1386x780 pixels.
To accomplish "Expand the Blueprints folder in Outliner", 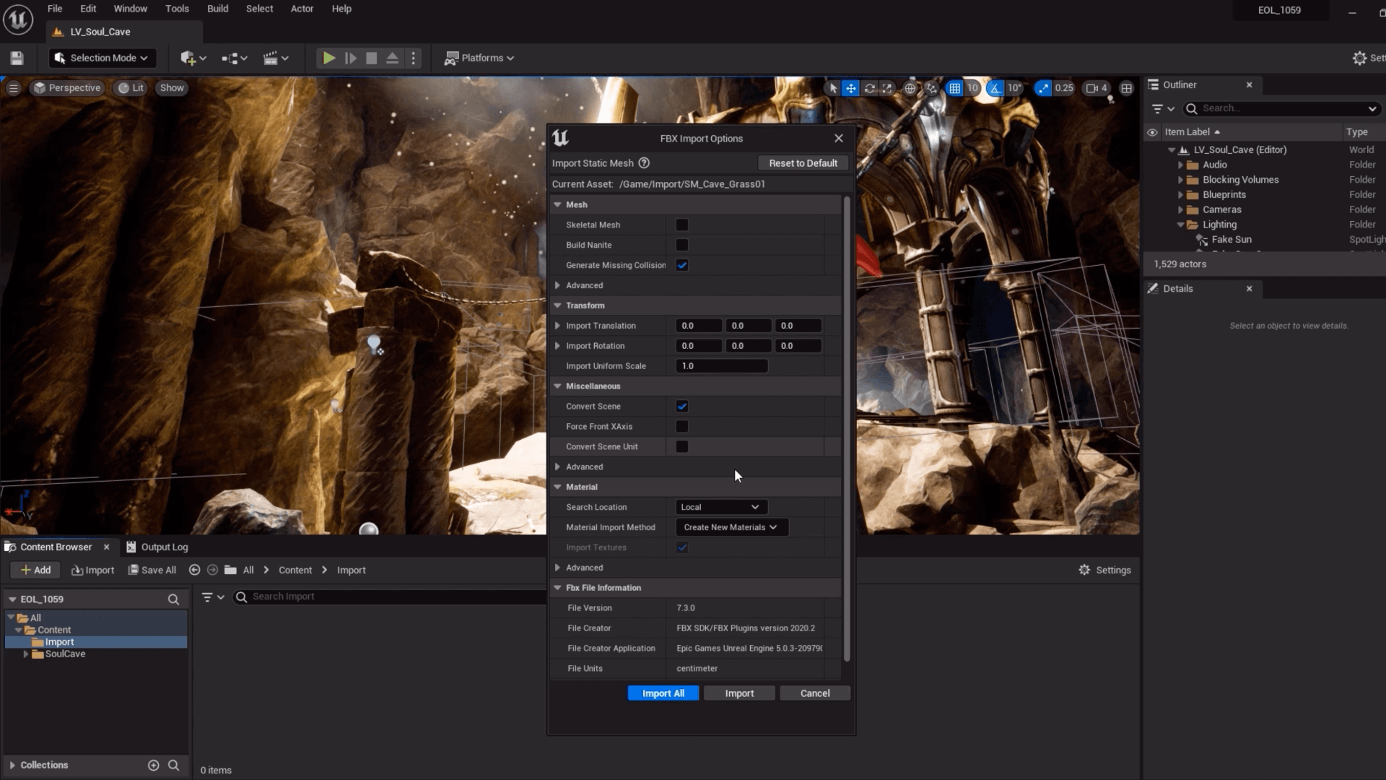I will coord(1180,195).
